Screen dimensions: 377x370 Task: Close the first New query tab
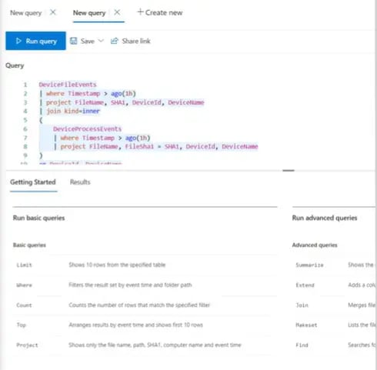point(53,12)
